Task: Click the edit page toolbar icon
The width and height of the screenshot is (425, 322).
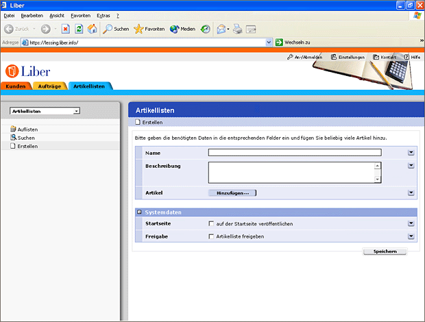Action: point(251,29)
